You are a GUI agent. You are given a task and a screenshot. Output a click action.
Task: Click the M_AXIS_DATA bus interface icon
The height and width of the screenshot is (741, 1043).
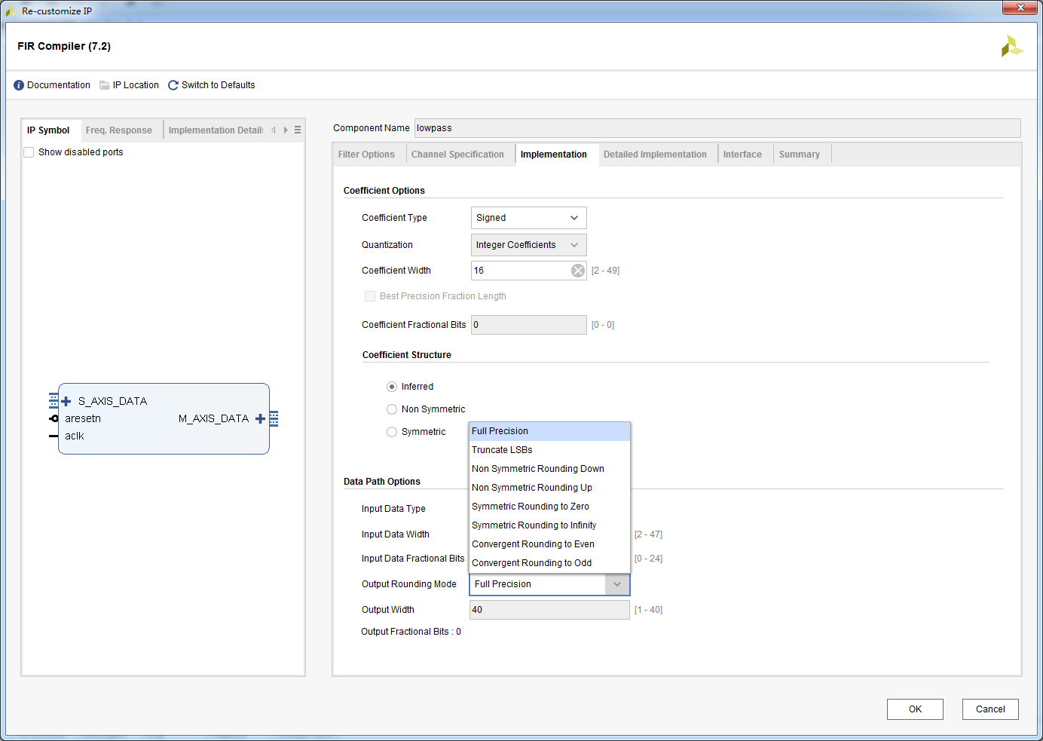pyautogui.click(x=274, y=419)
